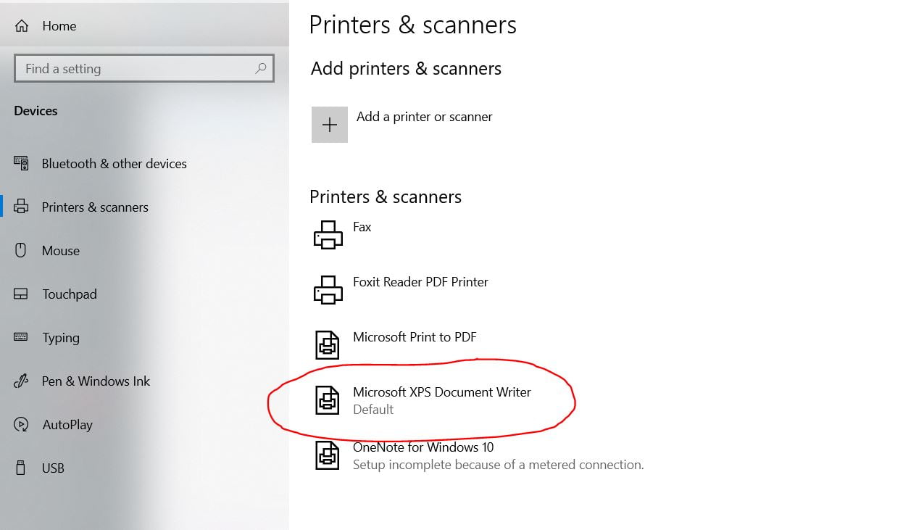Open the Mouse settings page
924x530 pixels.
[x=61, y=251]
